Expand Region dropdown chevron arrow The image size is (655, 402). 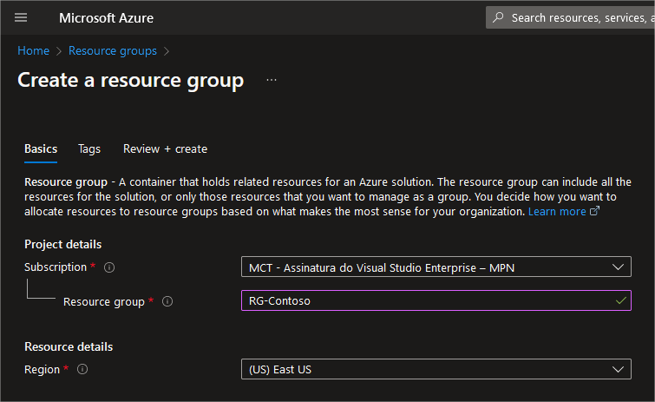618,369
